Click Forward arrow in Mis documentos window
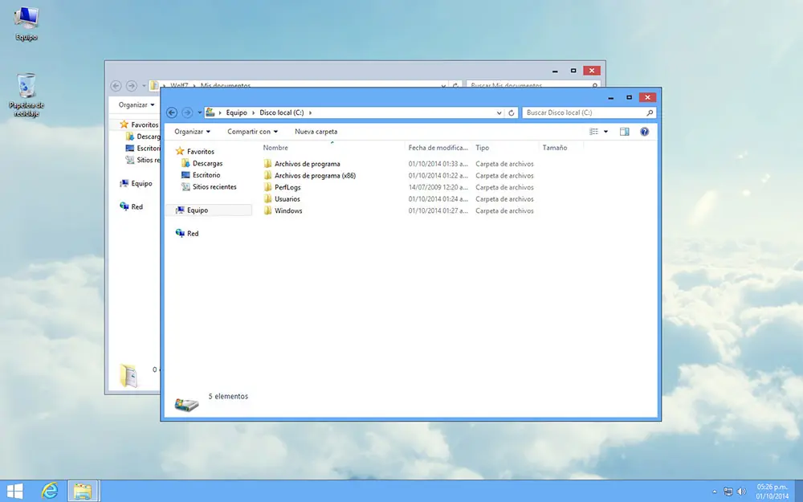The width and height of the screenshot is (803, 502). (132, 86)
